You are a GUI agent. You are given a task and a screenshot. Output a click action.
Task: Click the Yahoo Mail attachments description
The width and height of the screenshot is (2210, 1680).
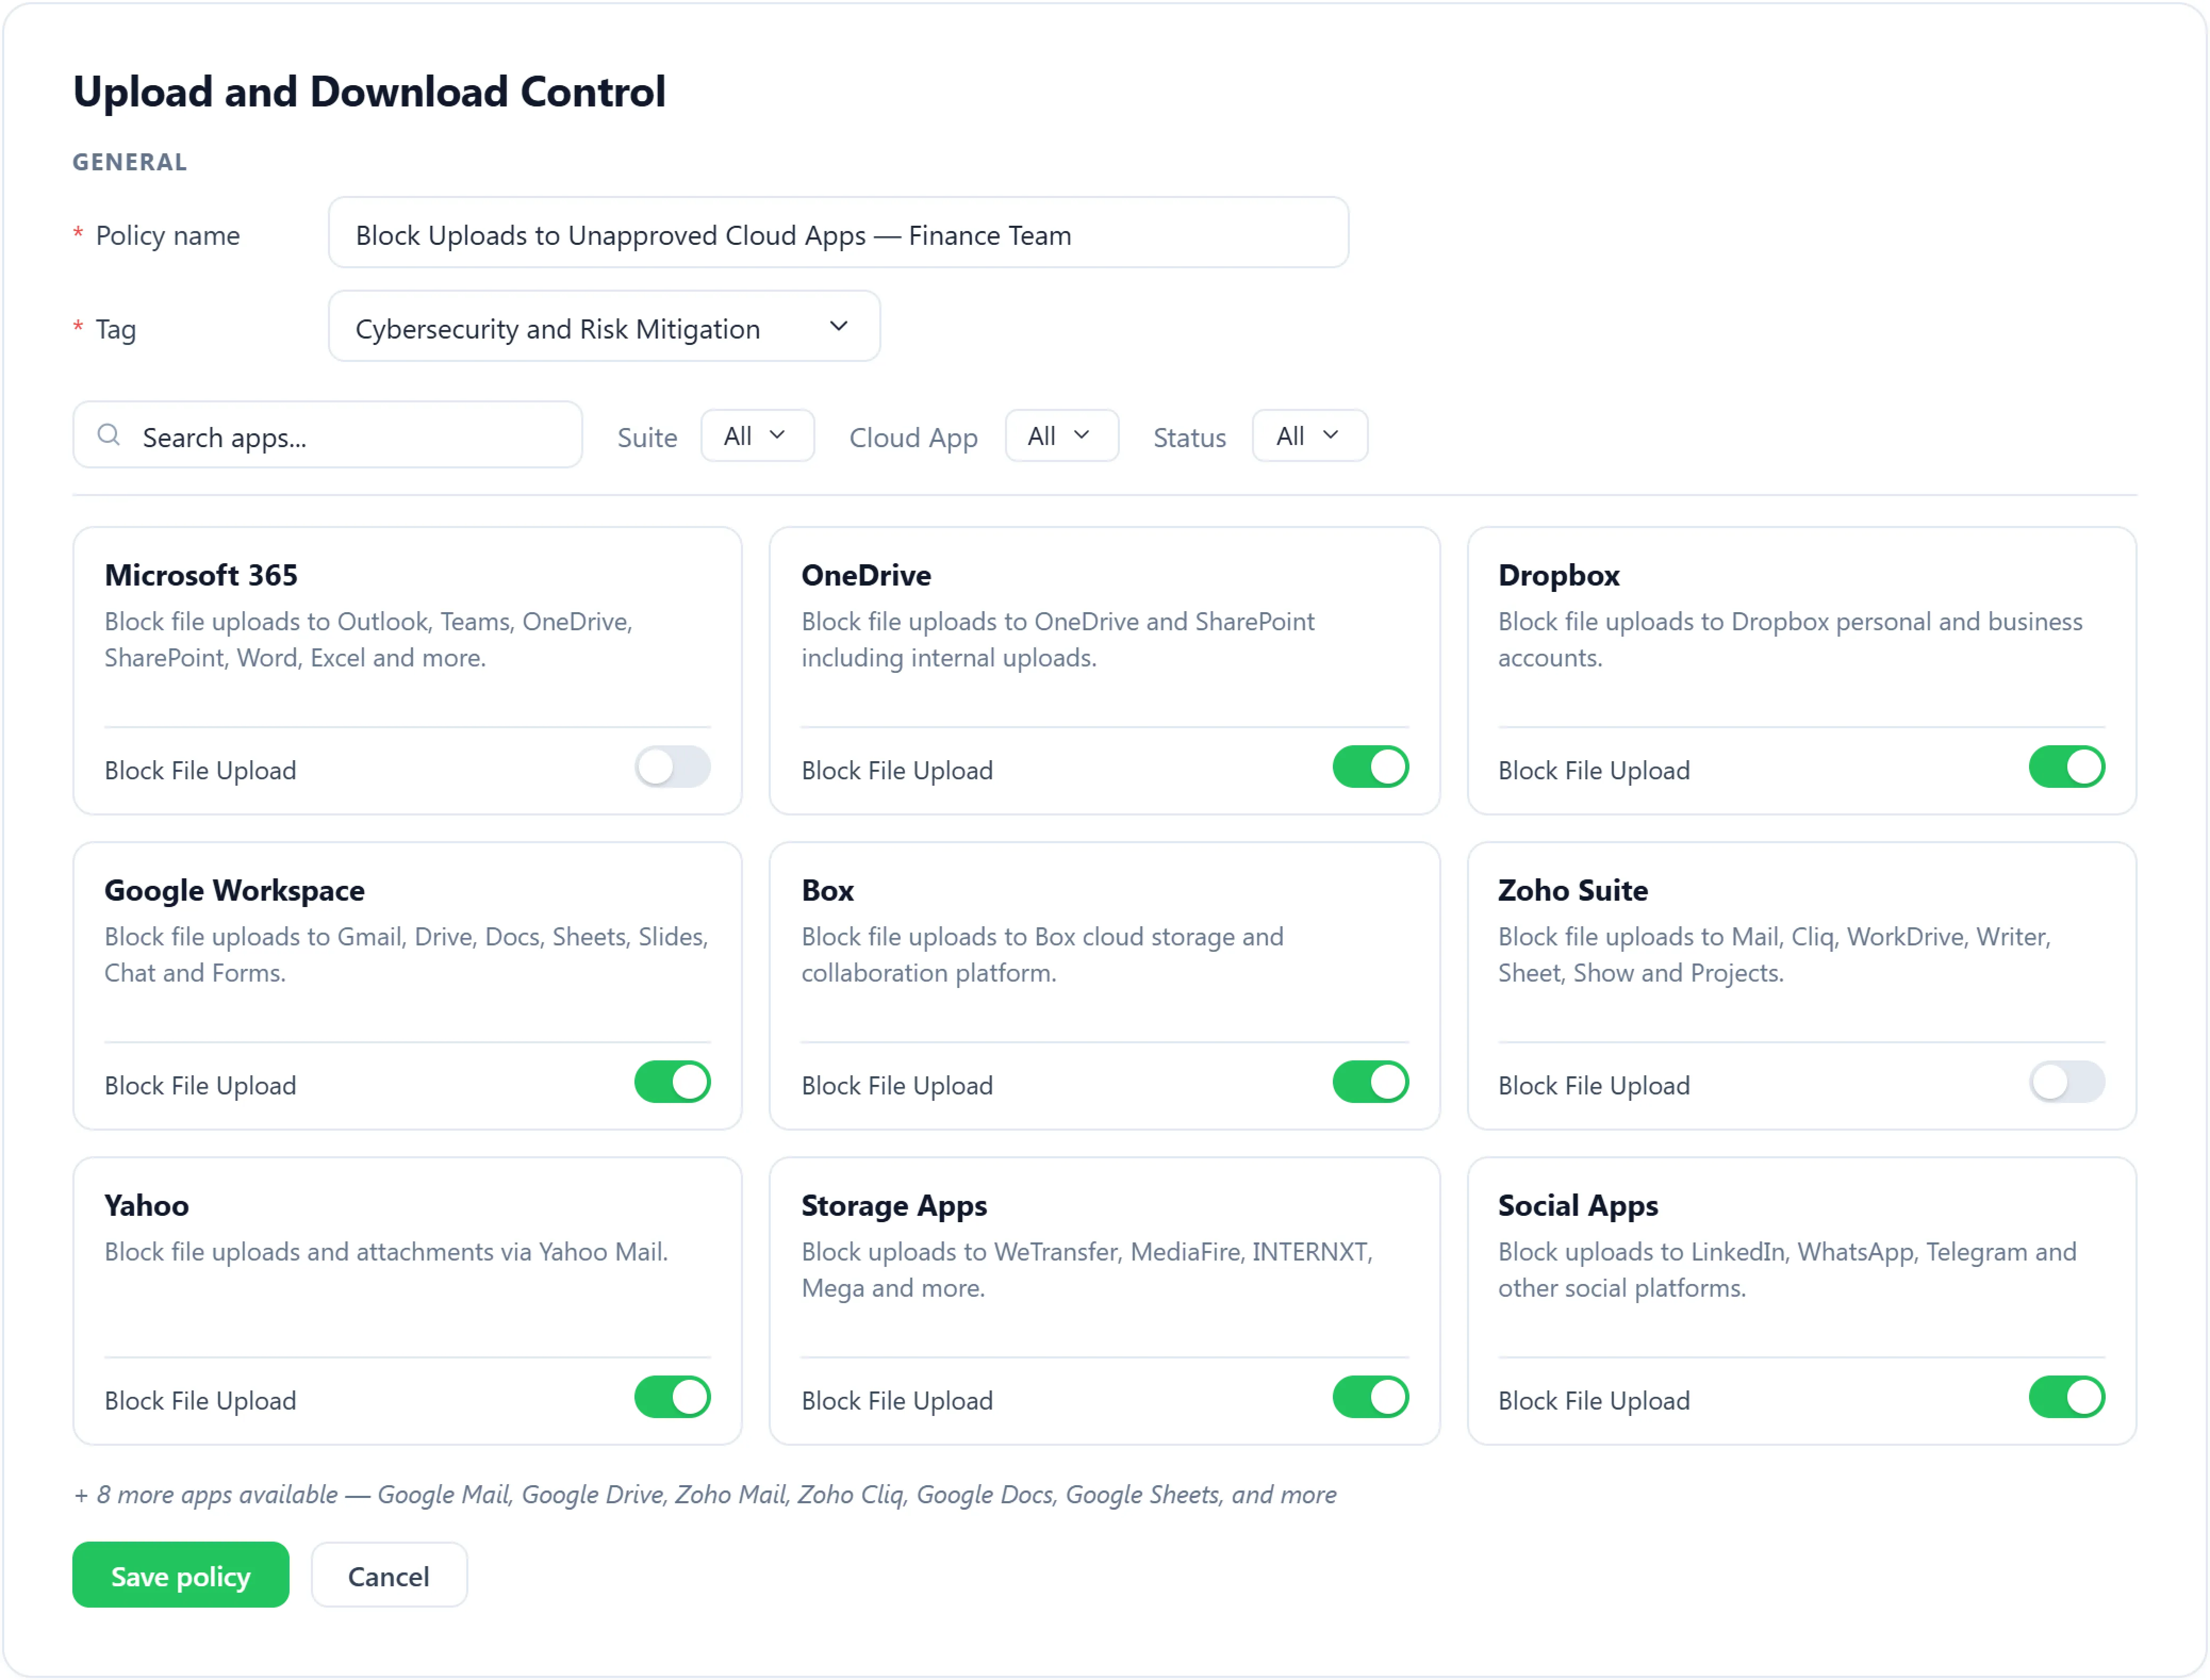[x=386, y=1252]
